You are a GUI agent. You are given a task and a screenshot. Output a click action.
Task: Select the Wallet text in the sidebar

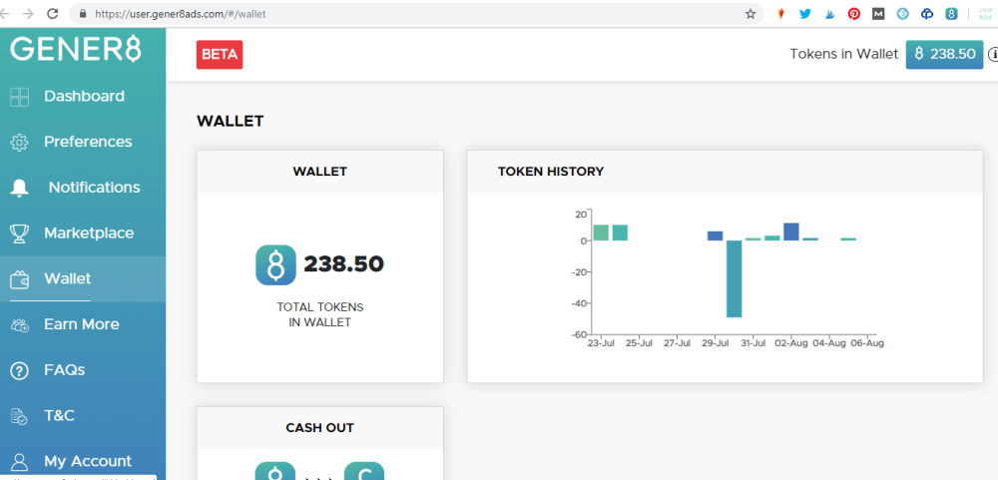pyautogui.click(x=68, y=278)
